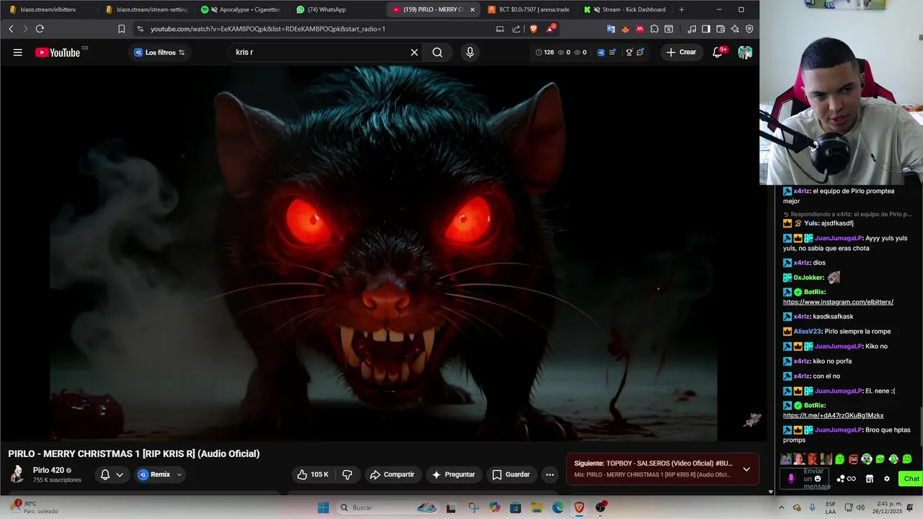Viewport: 923px width, 519px height.
Task: Click the Buscar taskbar search box
Action: [388, 507]
